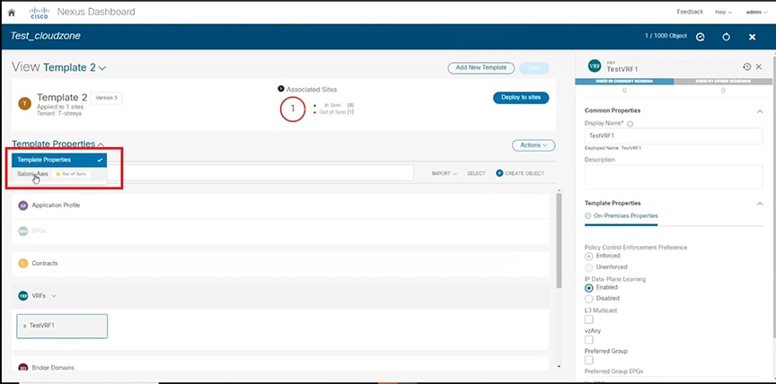Image resolution: width=776 pixels, height=384 pixels.
Task: Click the Description text area
Action: point(674,177)
